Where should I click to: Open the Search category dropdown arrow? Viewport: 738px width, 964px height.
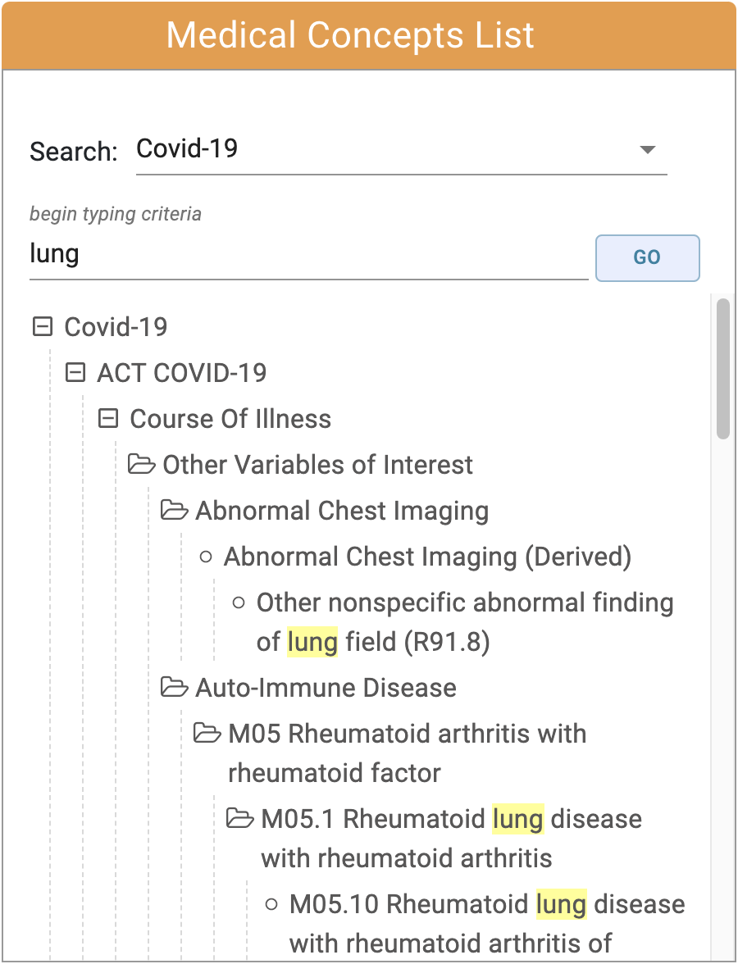(647, 149)
